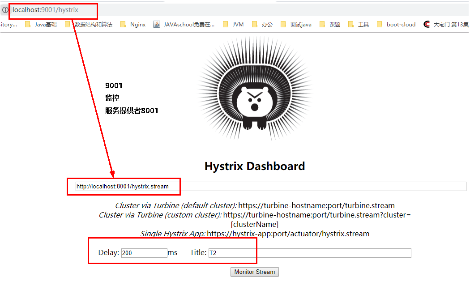Click the 'Single Hystrix App:' text

[x=173, y=234]
